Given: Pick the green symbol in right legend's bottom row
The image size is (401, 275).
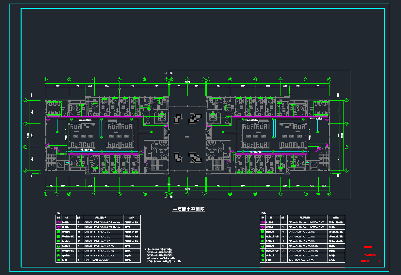Looking at the screenshot, I should click(x=263, y=260).
